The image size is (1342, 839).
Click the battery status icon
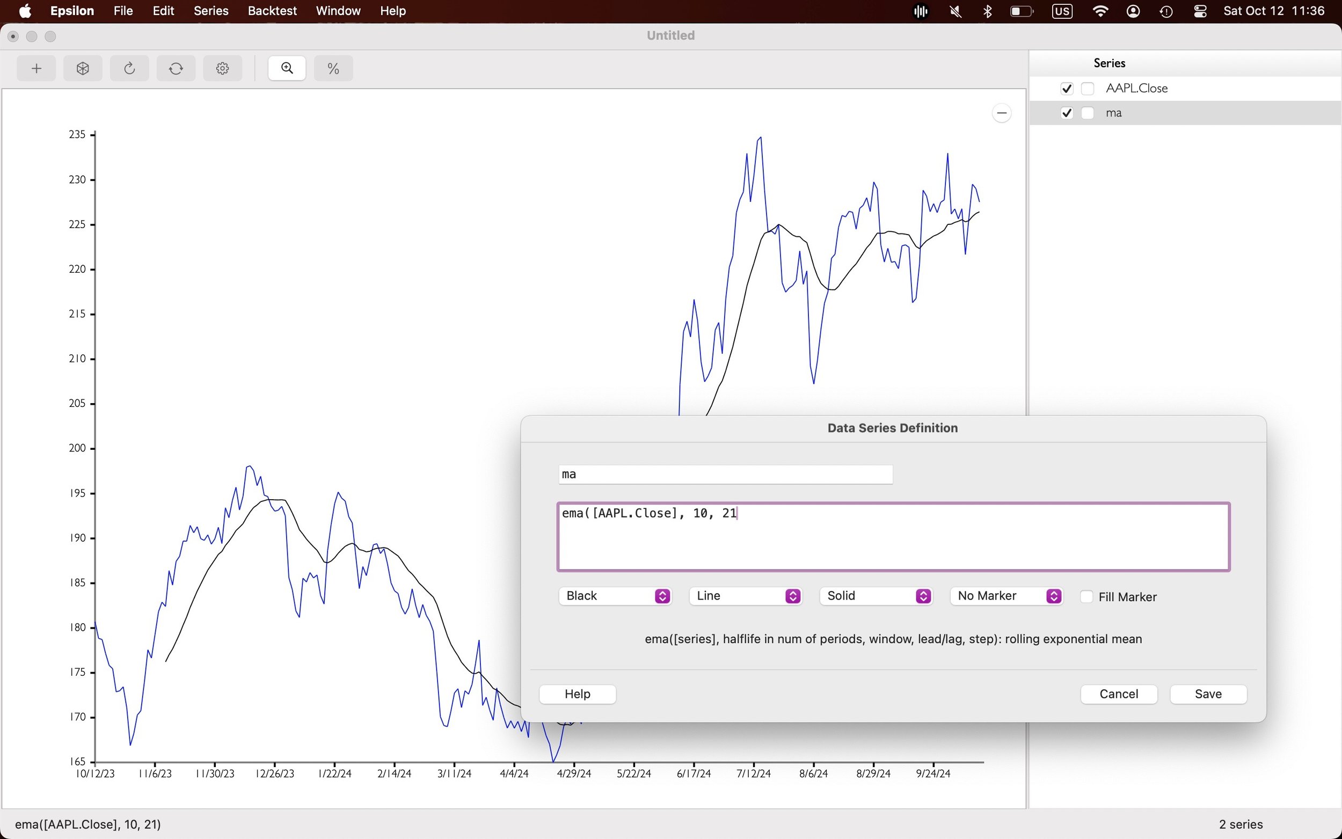click(1022, 11)
